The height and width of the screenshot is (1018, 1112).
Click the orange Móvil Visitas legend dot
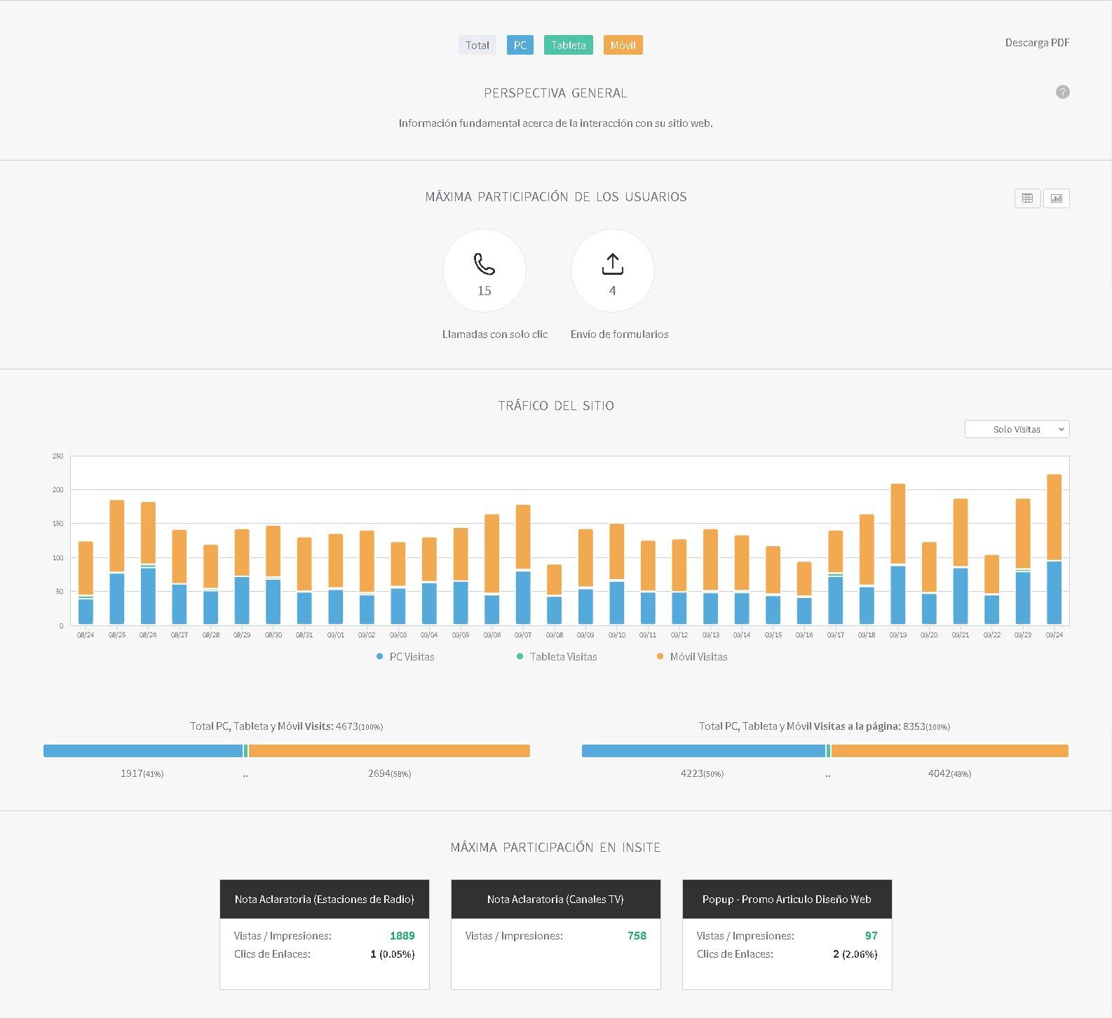click(660, 656)
